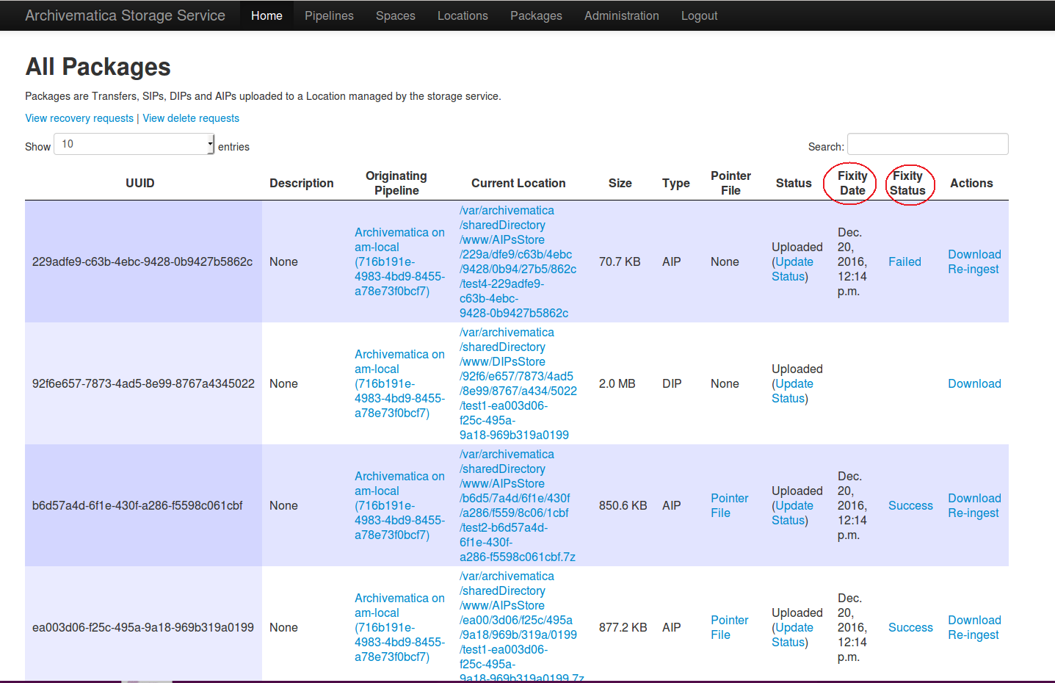Re-ingest the 850.6 KB AIP package

(973, 513)
